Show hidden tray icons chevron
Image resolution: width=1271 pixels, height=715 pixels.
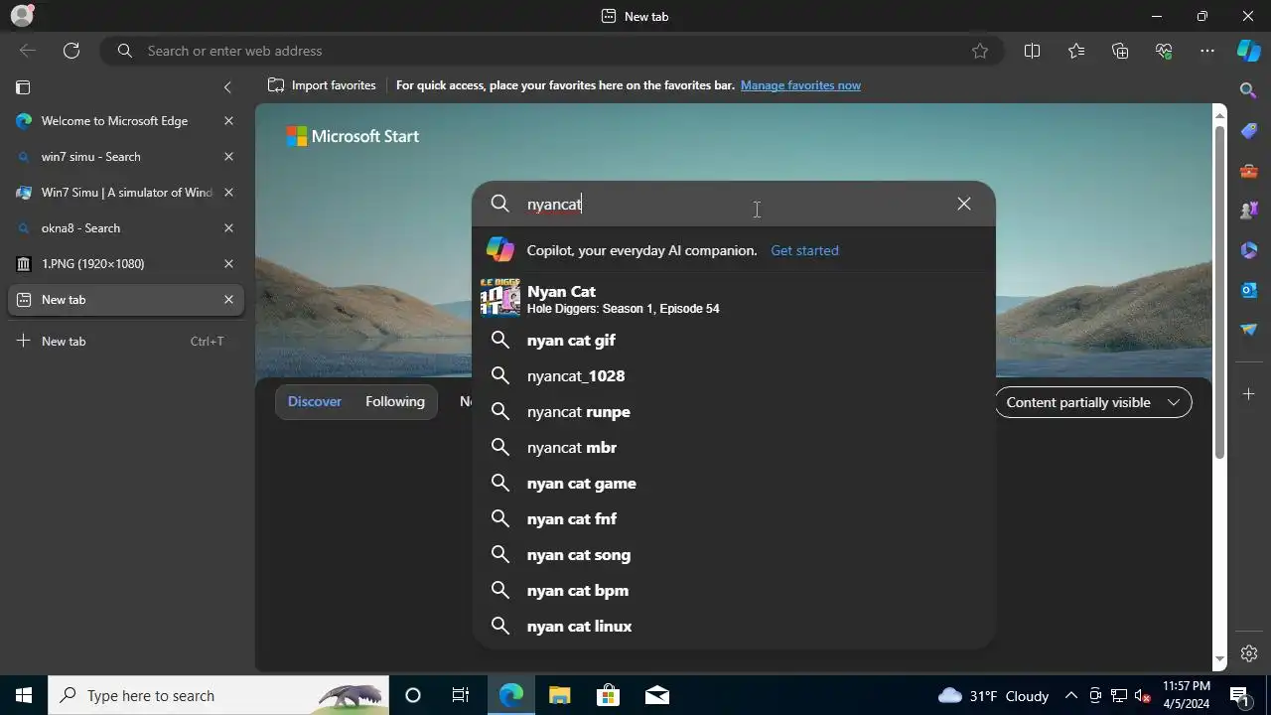pyautogui.click(x=1071, y=695)
